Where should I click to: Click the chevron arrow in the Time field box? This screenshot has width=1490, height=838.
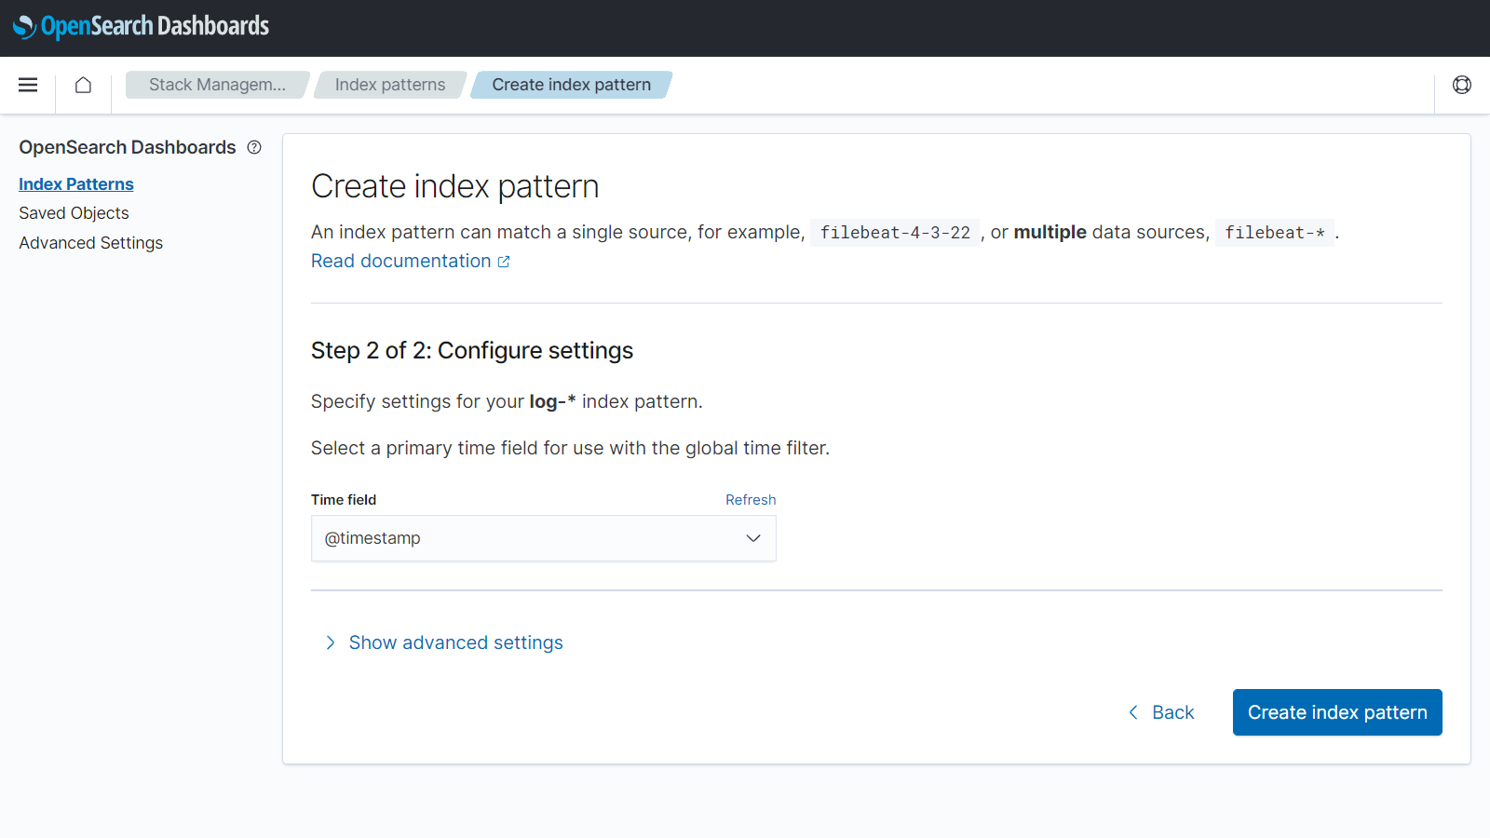tap(753, 538)
